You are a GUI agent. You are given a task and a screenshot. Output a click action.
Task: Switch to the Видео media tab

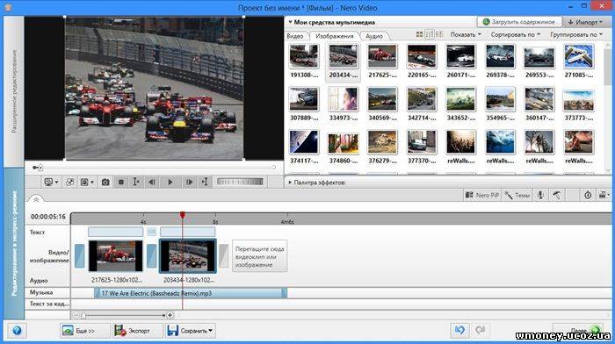[295, 36]
